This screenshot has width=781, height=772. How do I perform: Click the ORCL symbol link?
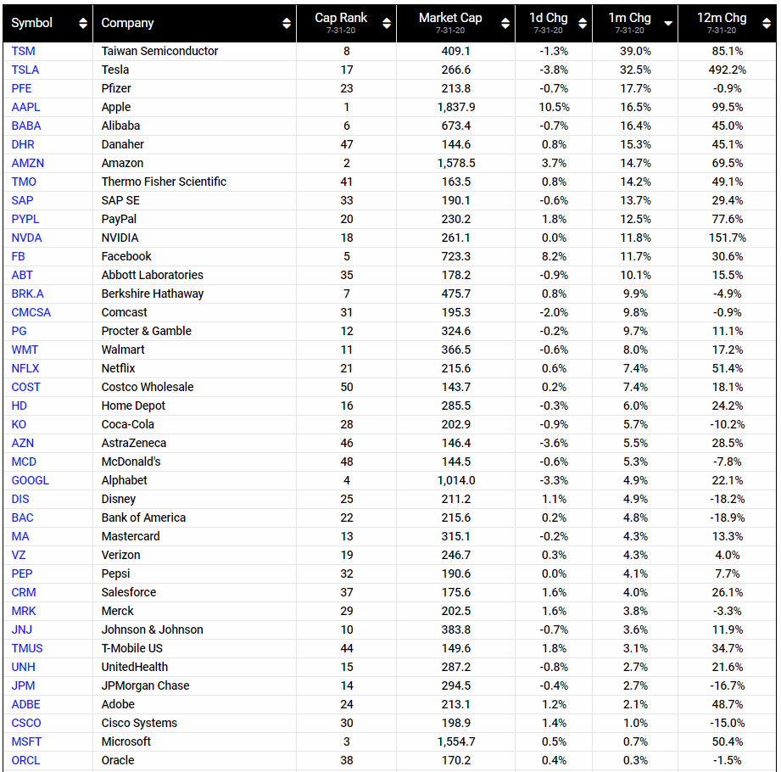(25, 760)
